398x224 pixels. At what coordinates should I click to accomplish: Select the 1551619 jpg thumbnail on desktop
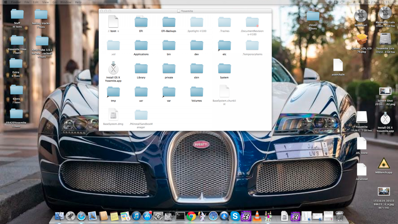pos(384,191)
